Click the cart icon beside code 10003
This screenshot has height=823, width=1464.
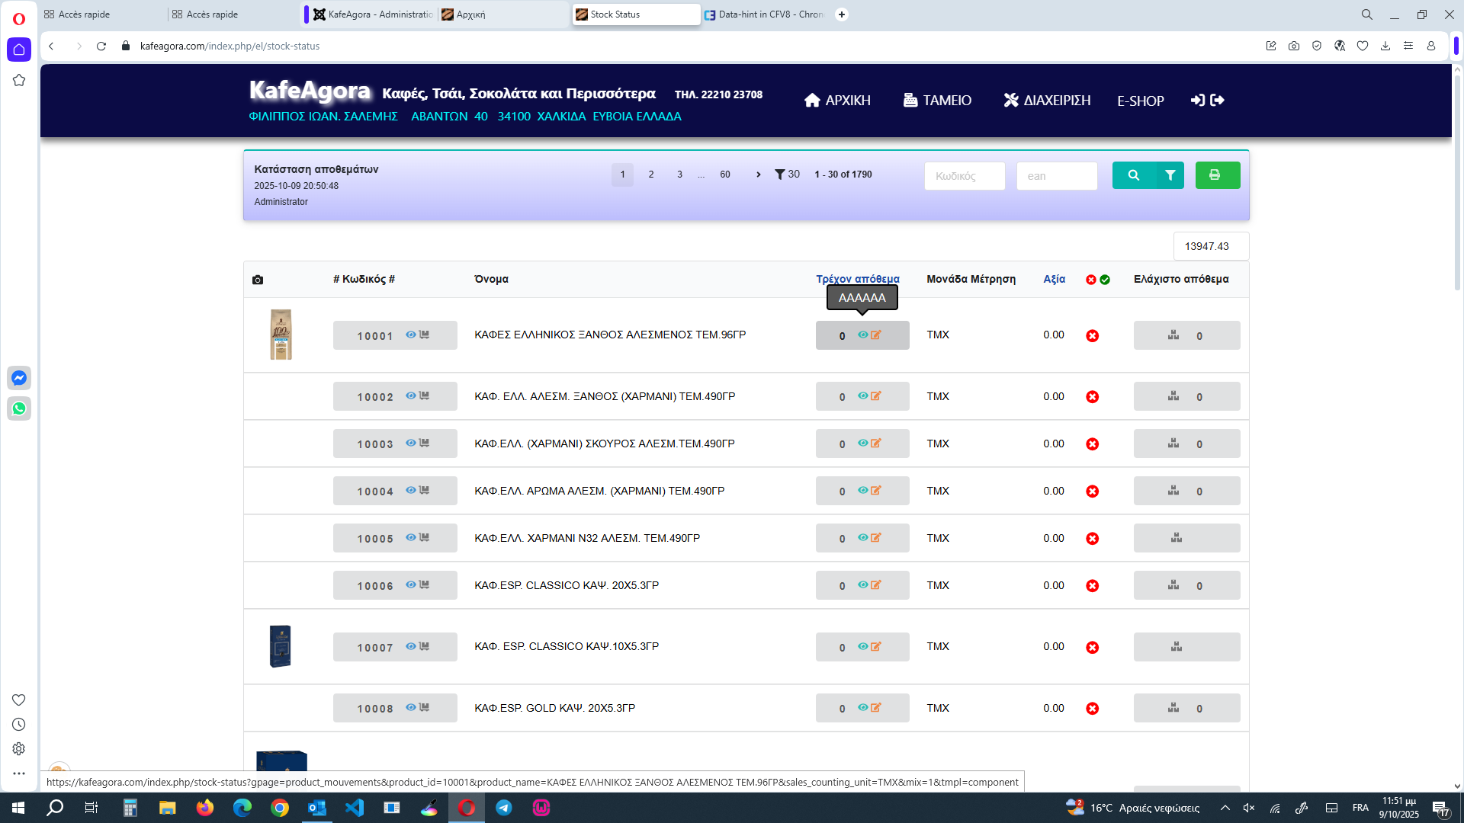425,443
